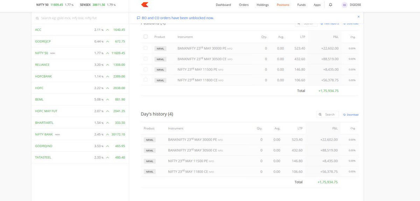Click NRML badge of positions BANKNIFTY 30000 PE
Screen dimensions: 420x201
tap(160, 49)
